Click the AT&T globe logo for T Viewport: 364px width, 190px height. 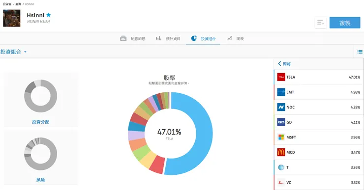pyautogui.click(x=281, y=167)
